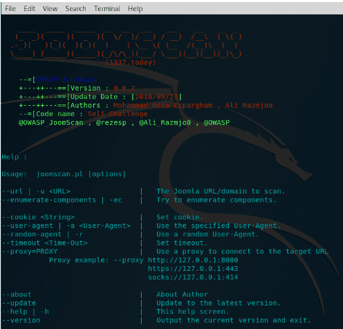Click proxy example 'https://127.0.0.1:443'
The image size is (343, 329).
193,269
